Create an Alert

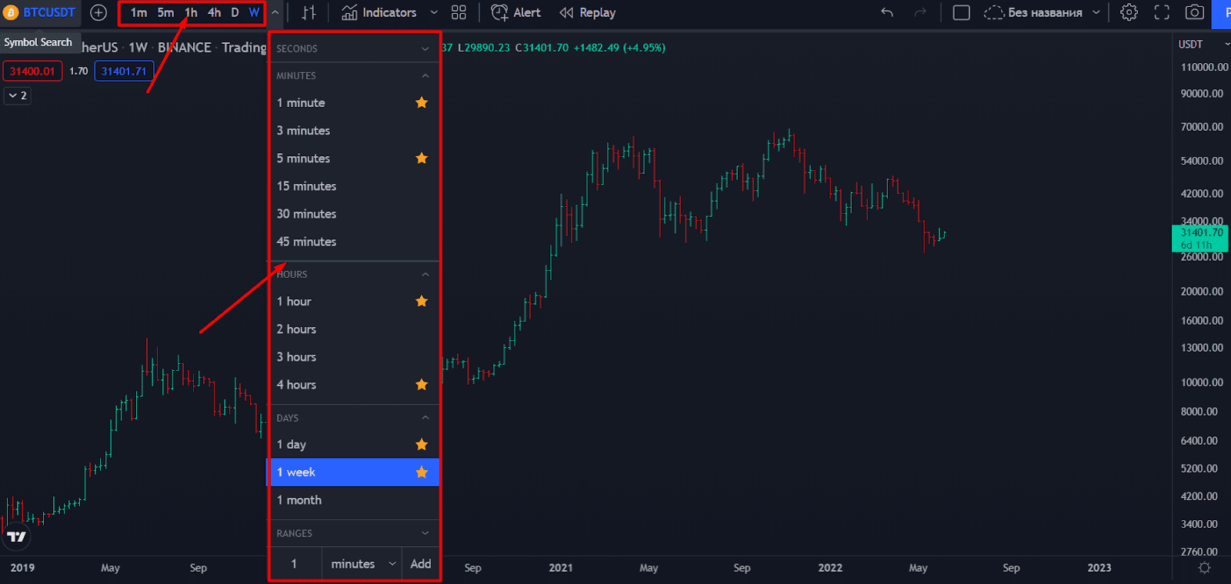(x=515, y=12)
